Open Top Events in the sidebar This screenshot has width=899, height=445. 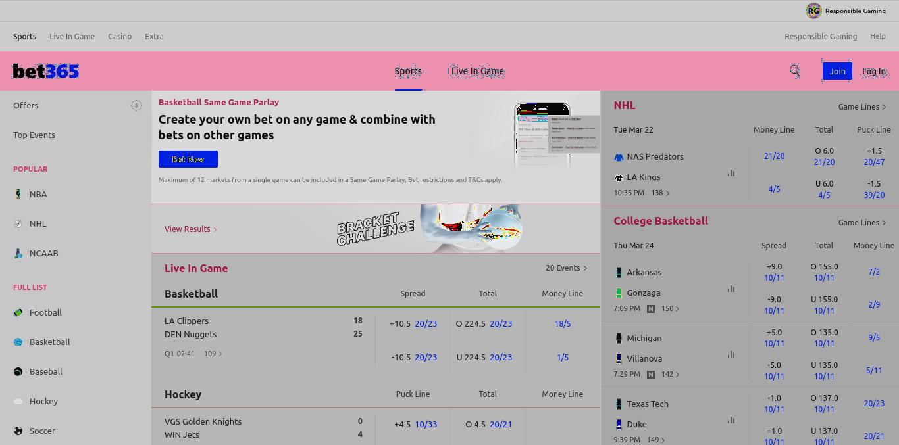coord(34,135)
